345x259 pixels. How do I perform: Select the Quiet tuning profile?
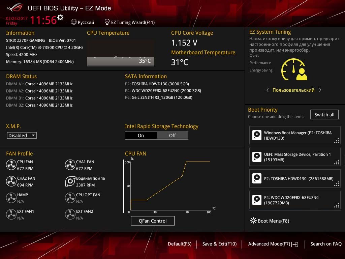[x=254, y=55]
